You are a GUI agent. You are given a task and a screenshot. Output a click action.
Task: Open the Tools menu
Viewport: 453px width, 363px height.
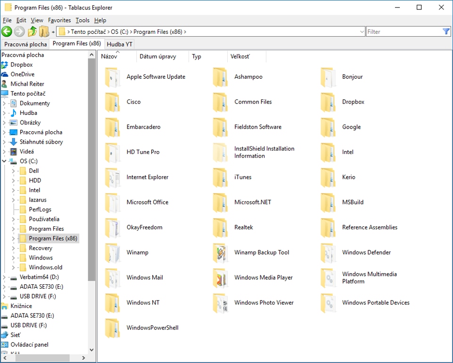[82, 20]
